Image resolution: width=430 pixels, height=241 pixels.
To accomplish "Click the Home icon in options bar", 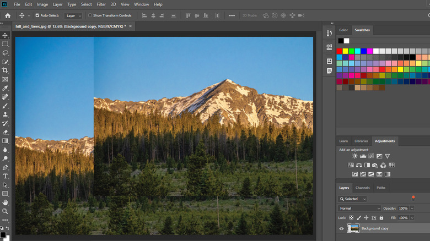I will [8, 15].
